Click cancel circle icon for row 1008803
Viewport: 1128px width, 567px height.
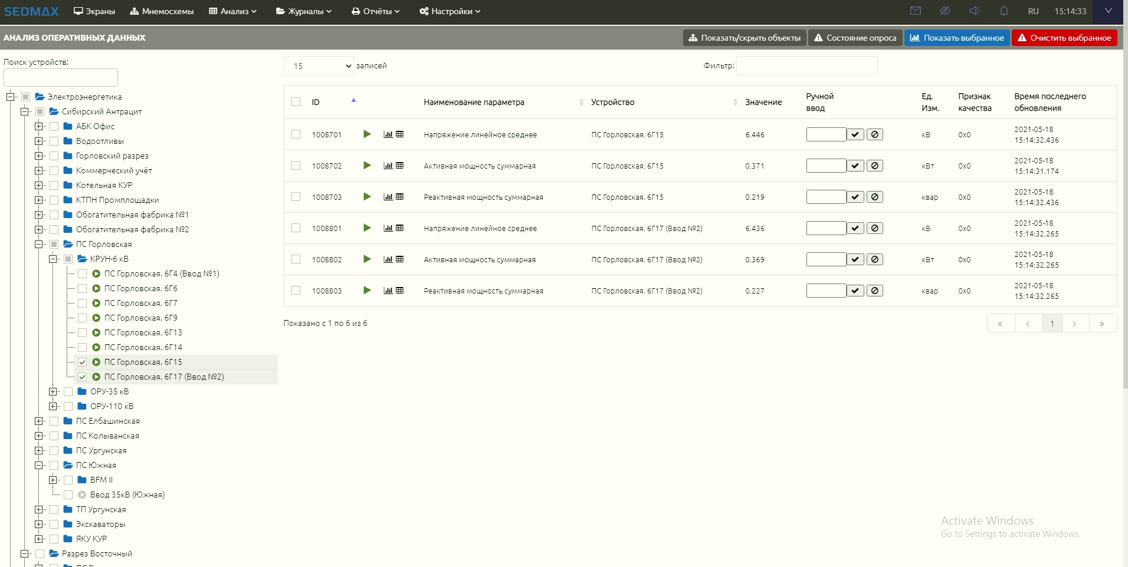coord(875,291)
